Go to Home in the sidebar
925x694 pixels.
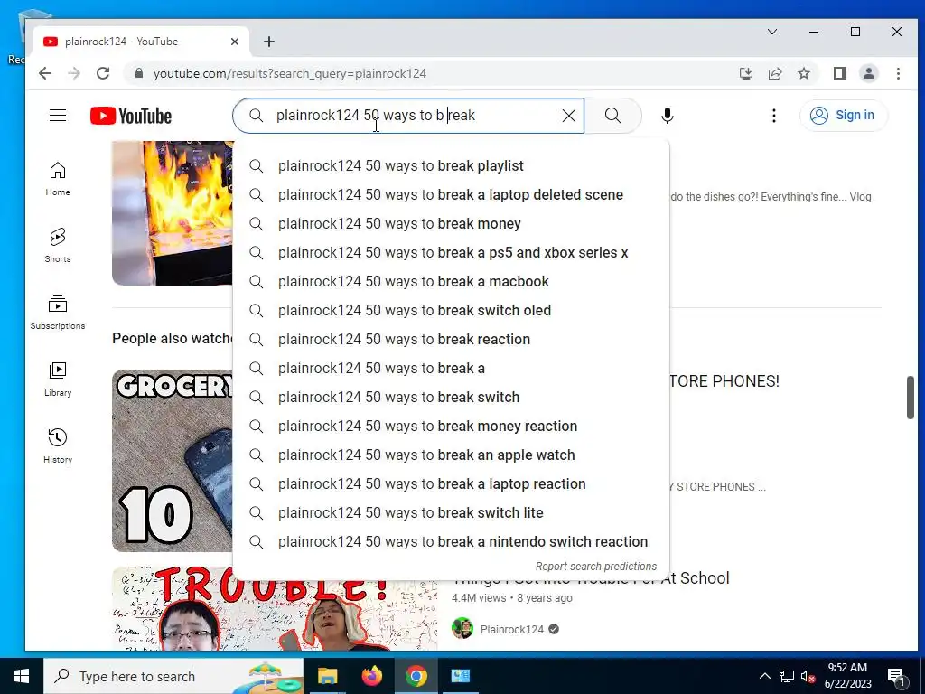[58, 179]
